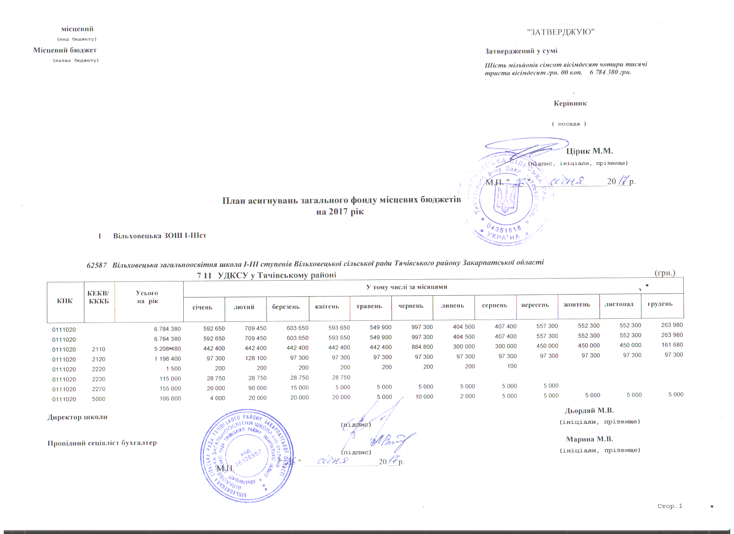Click the "У тому числі за місяцями" header
The width and height of the screenshot is (734, 534).
pos(407,287)
